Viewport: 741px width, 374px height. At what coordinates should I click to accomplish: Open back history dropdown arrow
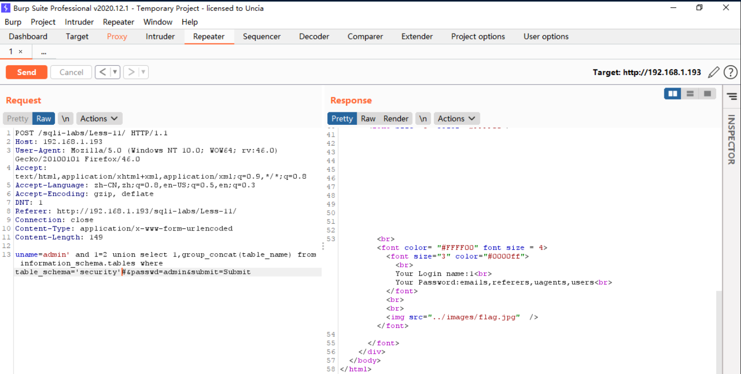coord(115,72)
